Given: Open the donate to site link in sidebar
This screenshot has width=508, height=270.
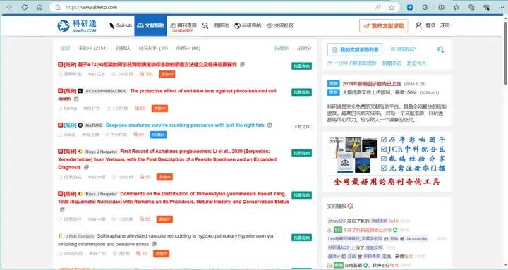Looking at the screenshot, I should tap(392, 63).
